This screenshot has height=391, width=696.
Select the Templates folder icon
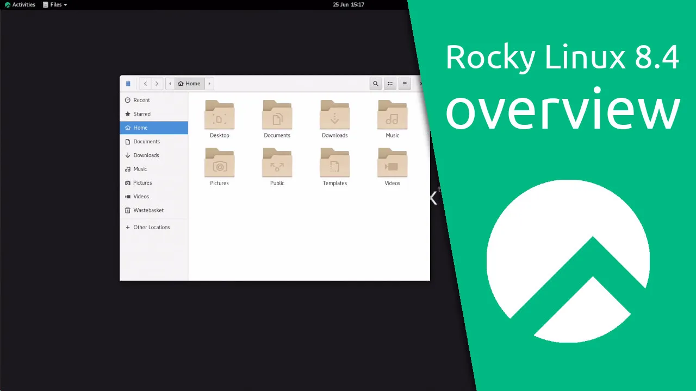(x=335, y=162)
